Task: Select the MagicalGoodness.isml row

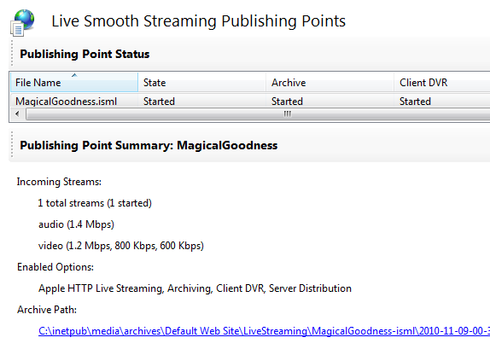Action: [x=250, y=101]
